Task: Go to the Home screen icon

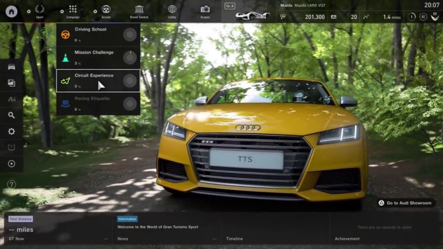Action: [x=12, y=12]
